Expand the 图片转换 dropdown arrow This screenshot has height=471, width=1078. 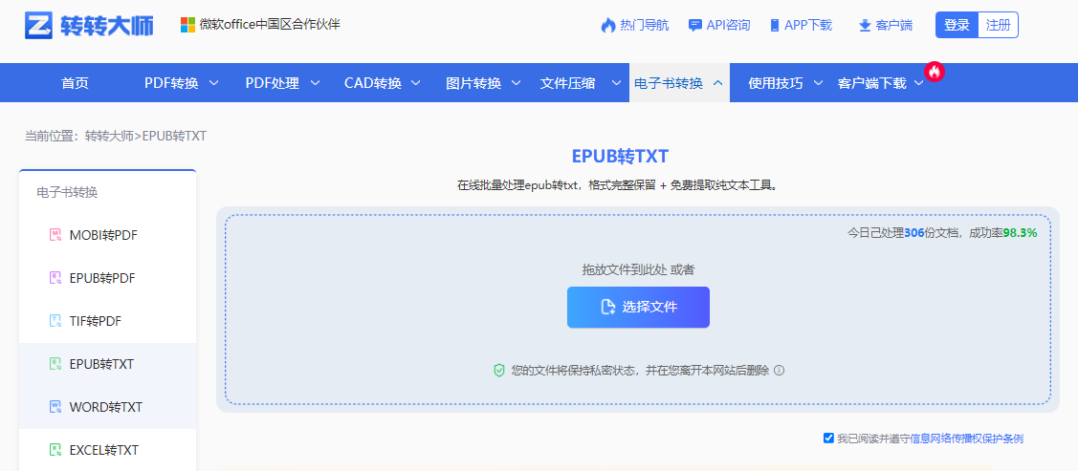point(517,83)
